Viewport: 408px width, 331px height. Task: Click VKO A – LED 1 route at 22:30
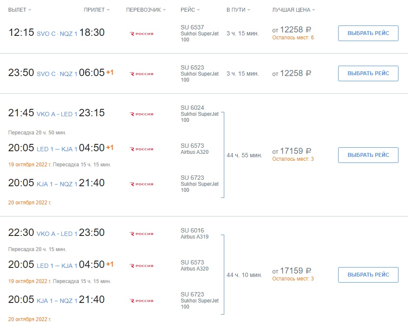pyautogui.click(x=57, y=234)
